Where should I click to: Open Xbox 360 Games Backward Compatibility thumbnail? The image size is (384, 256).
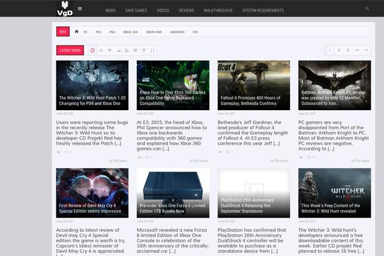point(173,85)
